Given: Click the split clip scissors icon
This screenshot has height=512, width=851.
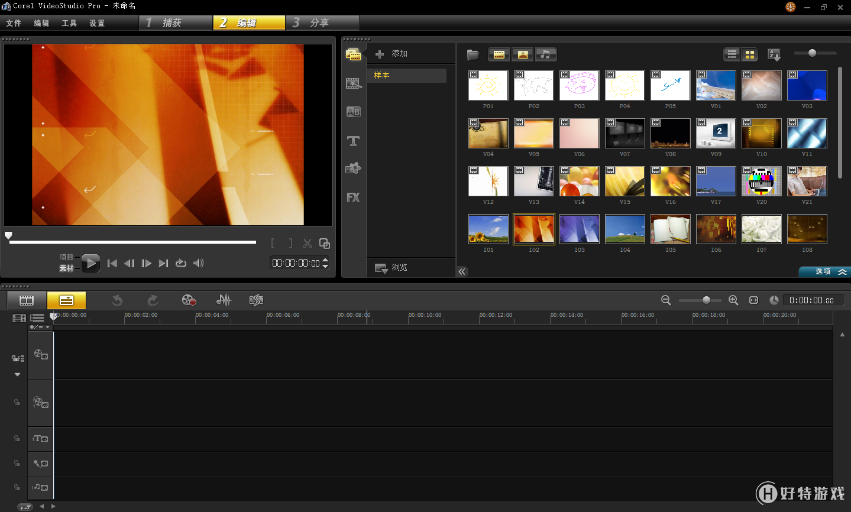Looking at the screenshot, I should tap(308, 244).
